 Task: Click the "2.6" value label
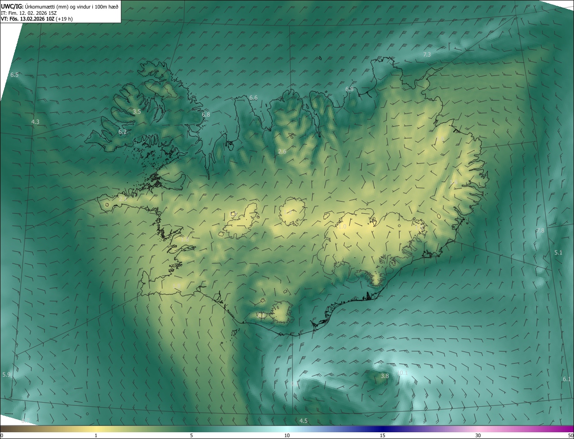[x=282, y=152]
